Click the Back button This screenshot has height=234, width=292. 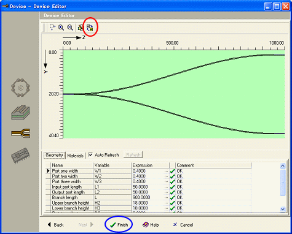point(55,225)
